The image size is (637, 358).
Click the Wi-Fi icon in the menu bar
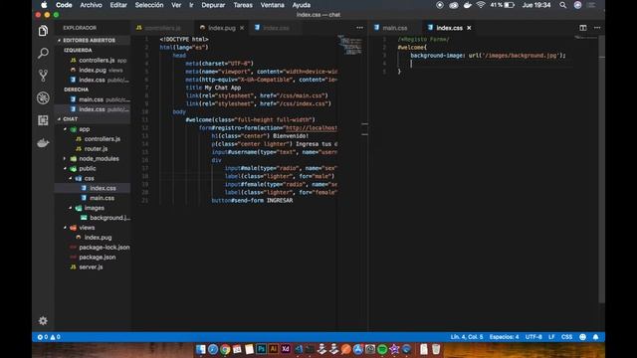pyautogui.click(x=481, y=5)
